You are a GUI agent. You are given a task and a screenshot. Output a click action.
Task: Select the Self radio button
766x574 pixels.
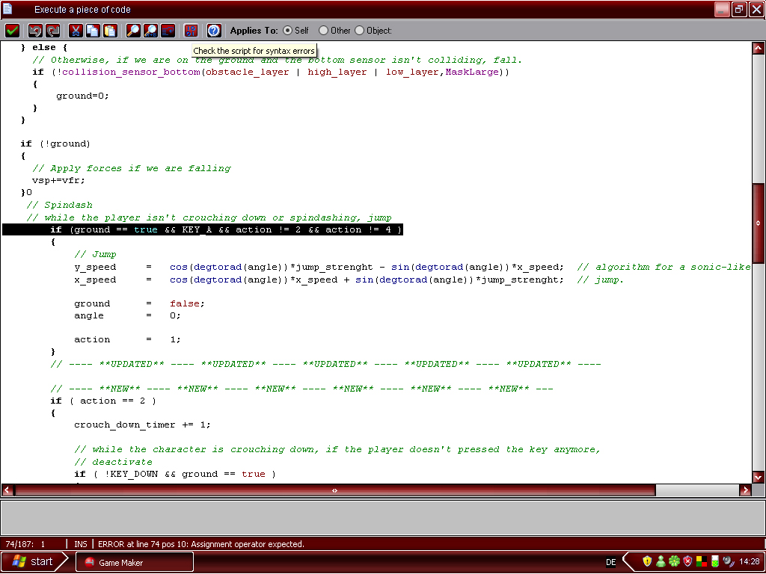(x=288, y=30)
